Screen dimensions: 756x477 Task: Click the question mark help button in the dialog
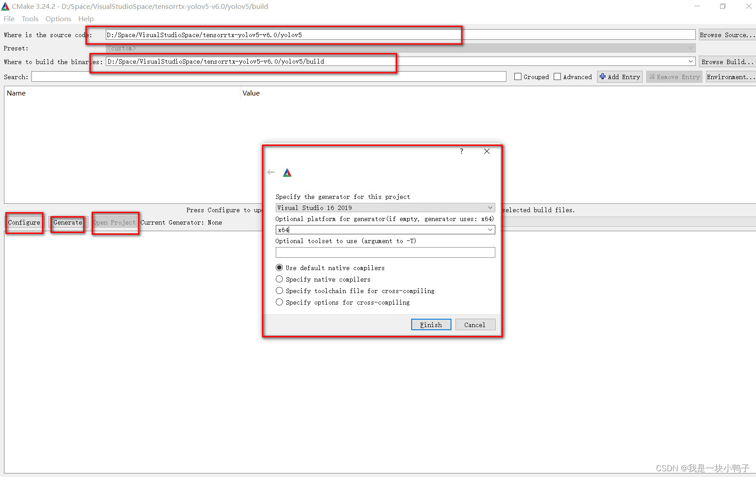click(x=462, y=151)
